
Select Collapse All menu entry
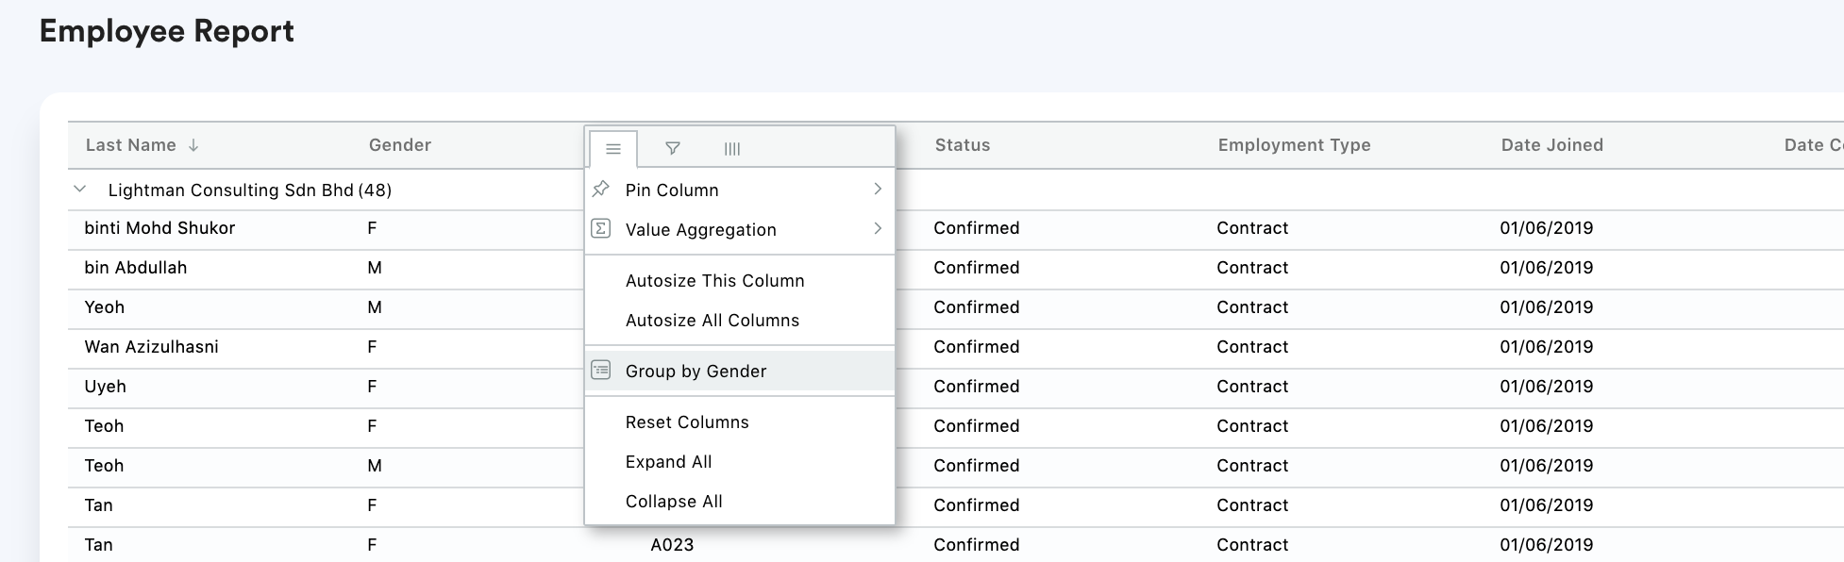point(674,502)
